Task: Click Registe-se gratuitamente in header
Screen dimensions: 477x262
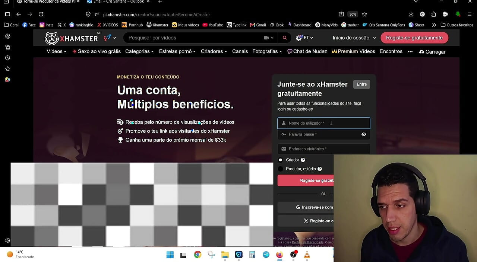Action: (414, 38)
